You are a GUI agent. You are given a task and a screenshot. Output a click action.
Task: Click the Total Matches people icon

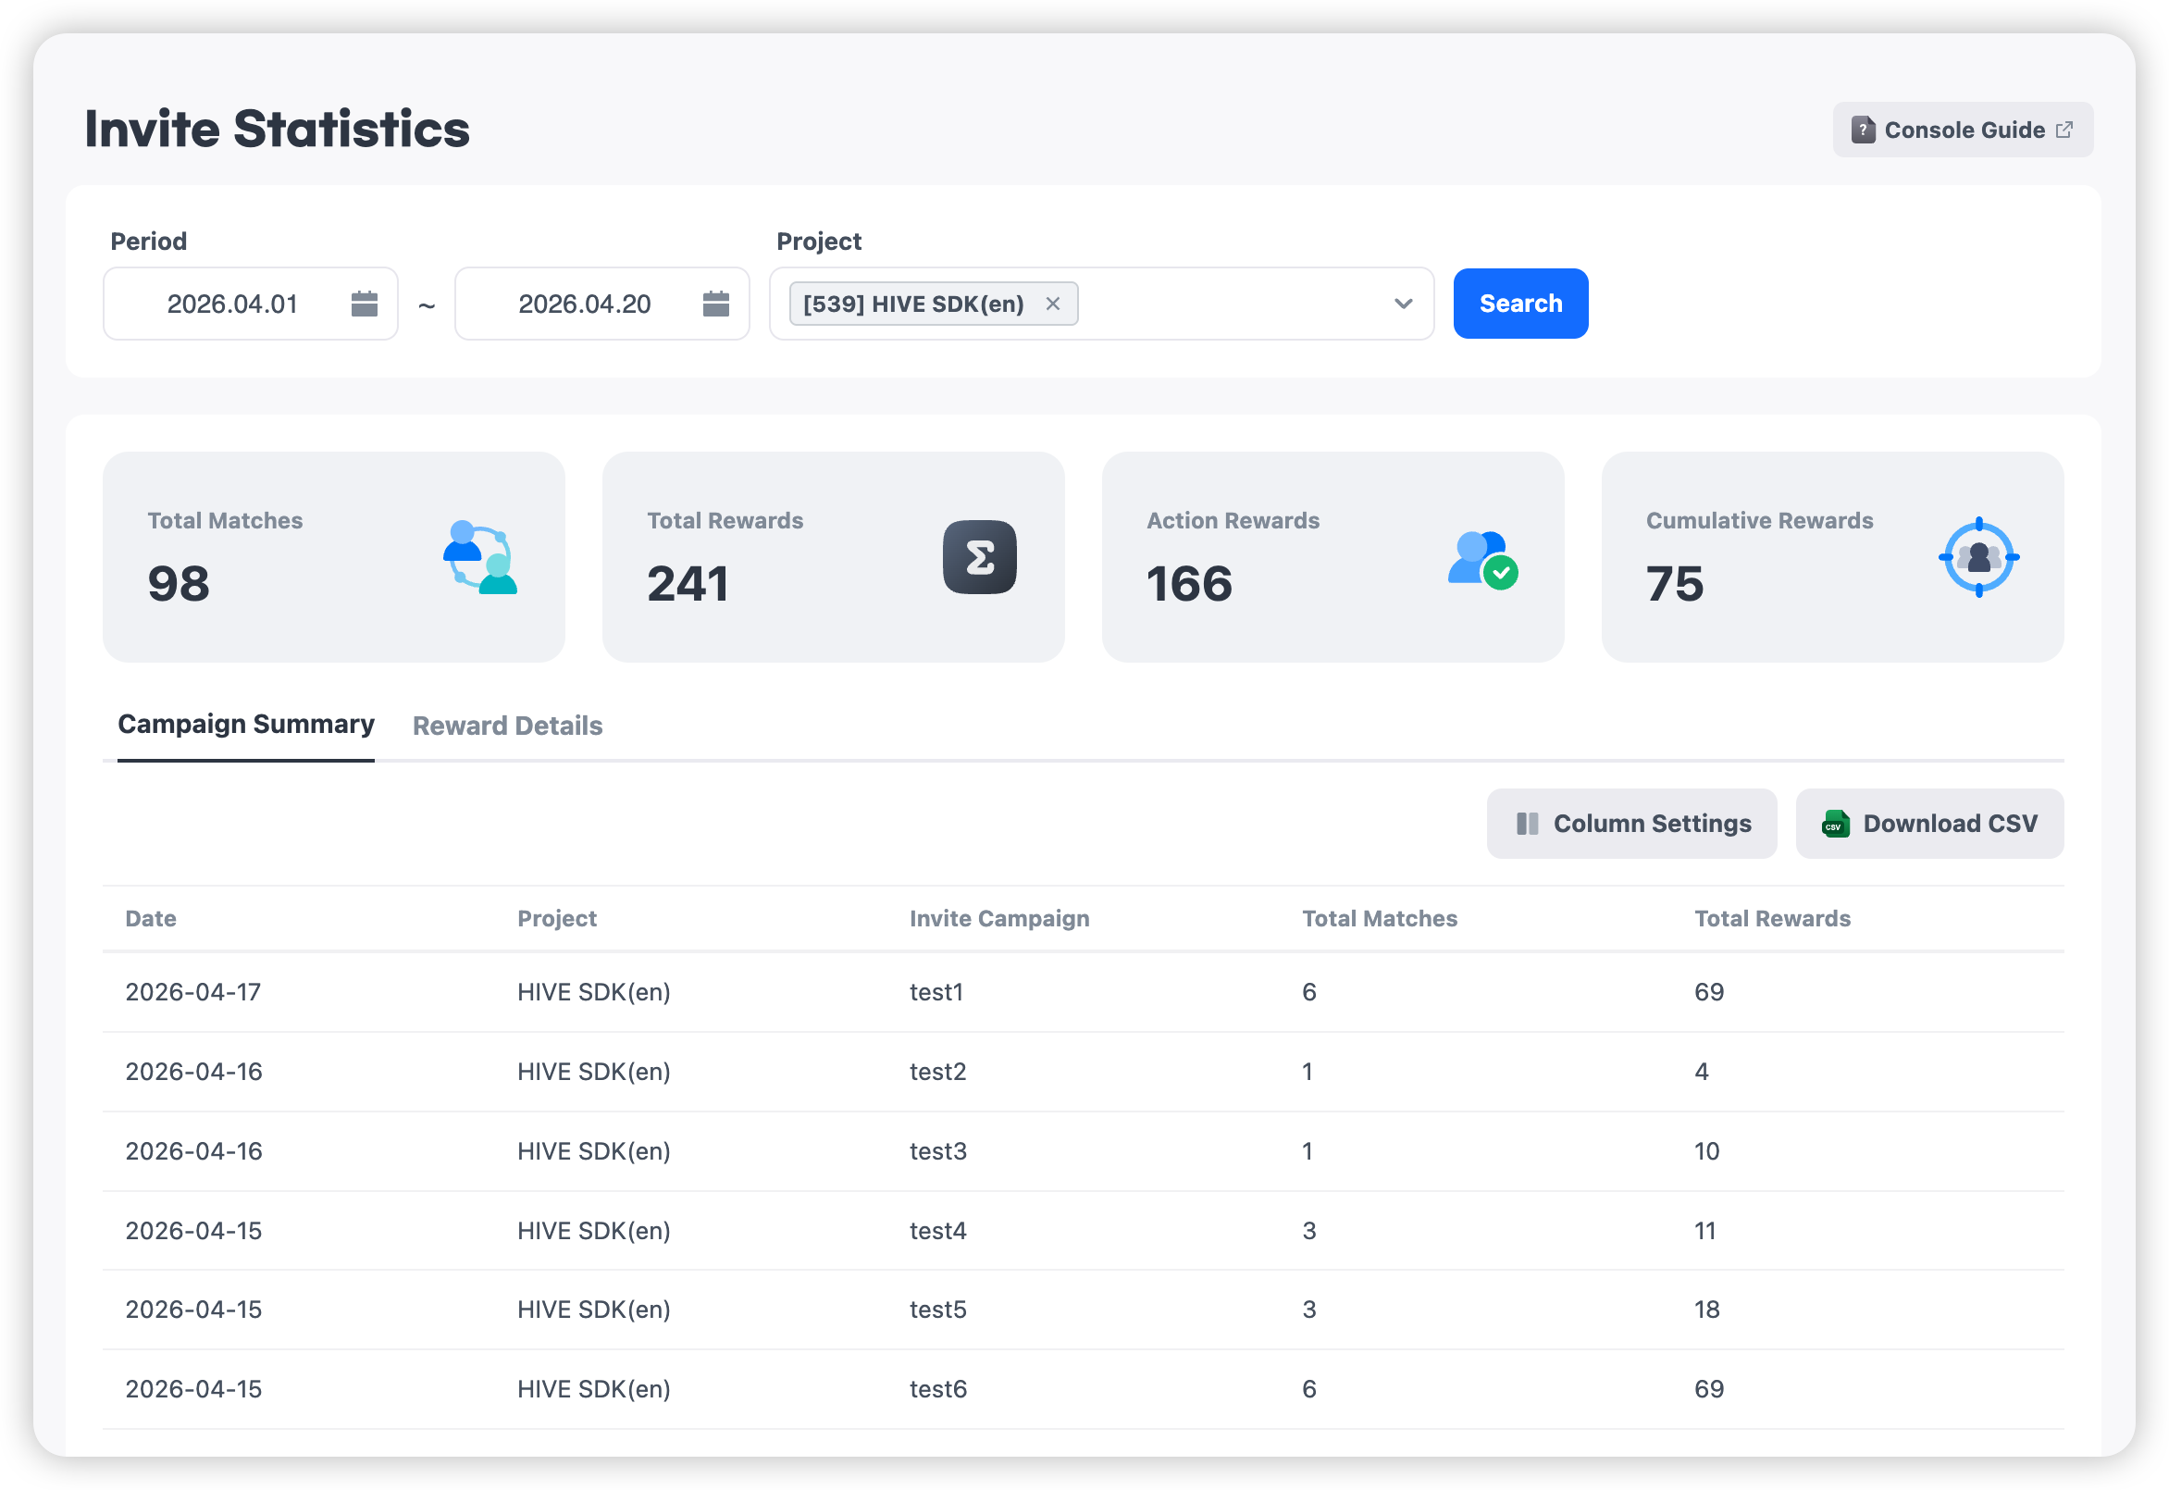pyautogui.click(x=480, y=557)
